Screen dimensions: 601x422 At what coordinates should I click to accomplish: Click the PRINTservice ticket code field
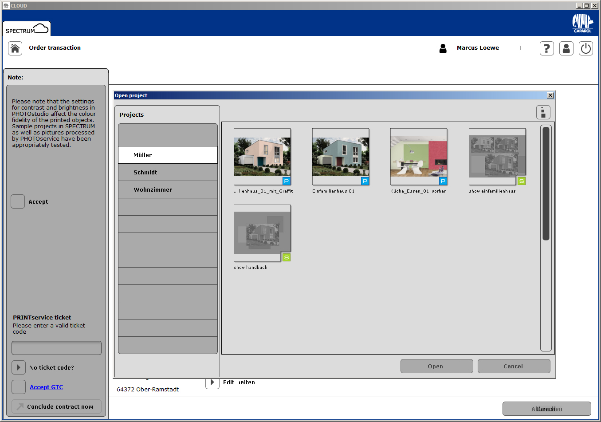click(x=56, y=348)
